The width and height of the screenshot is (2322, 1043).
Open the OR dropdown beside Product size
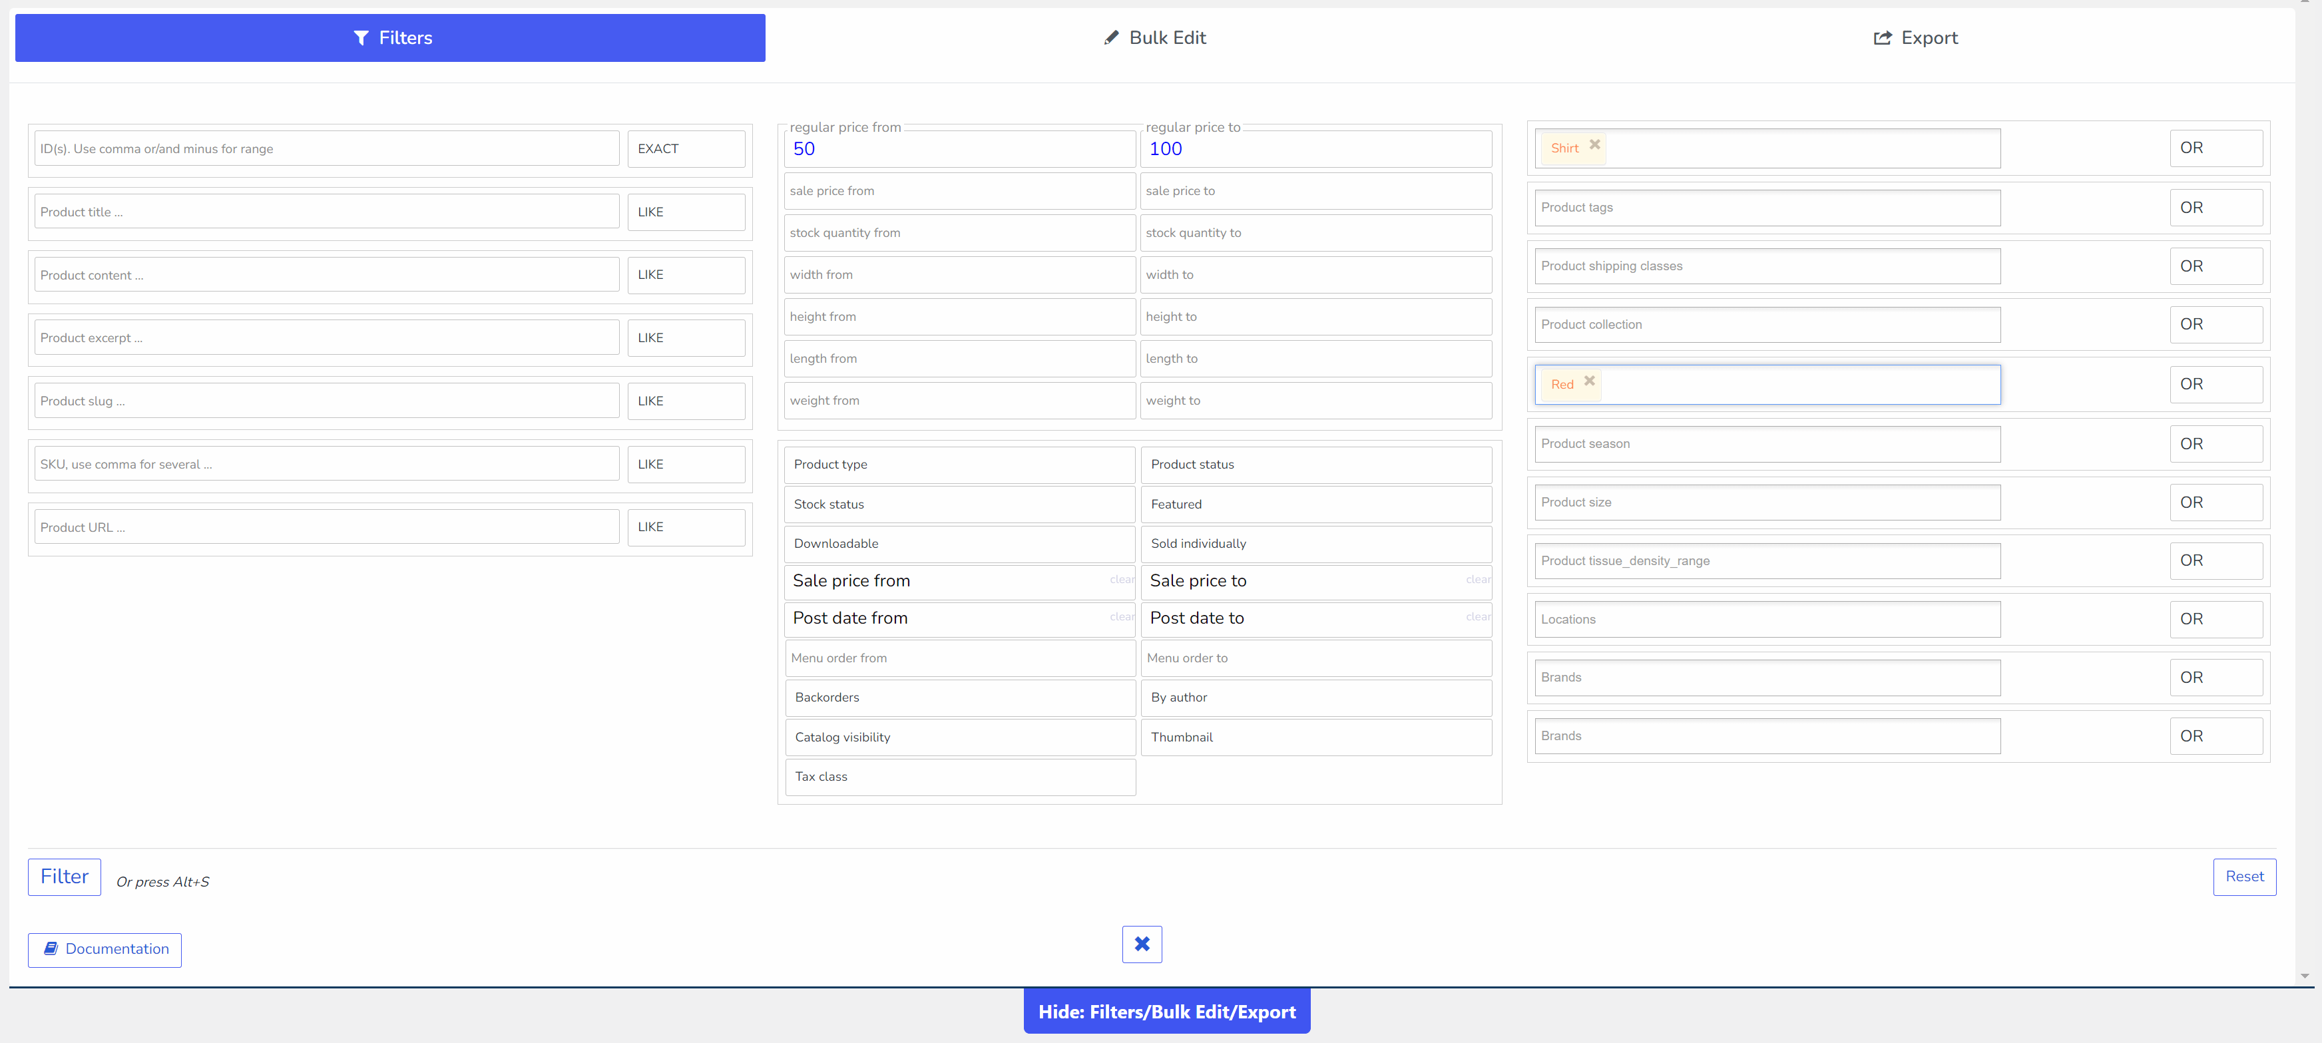click(x=2215, y=502)
